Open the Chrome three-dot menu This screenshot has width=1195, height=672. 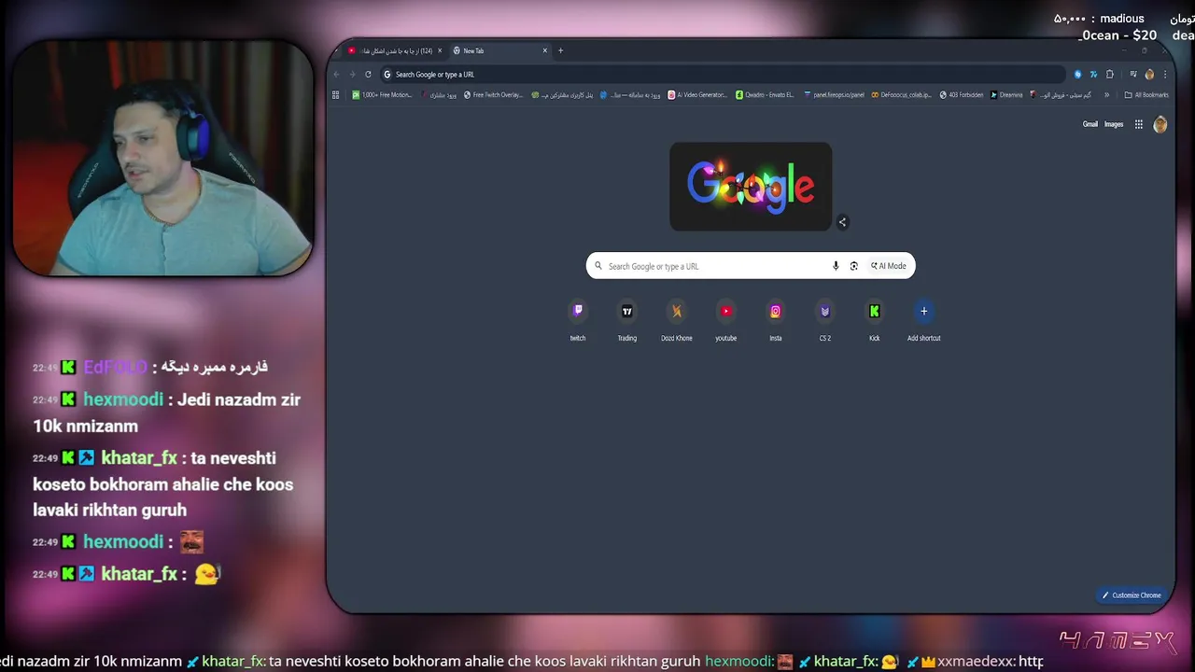tap(1165, 75)
